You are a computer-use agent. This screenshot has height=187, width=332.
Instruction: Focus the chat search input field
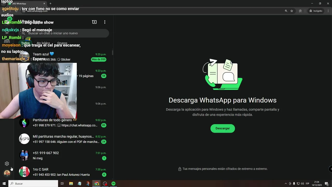coord(64,33)
